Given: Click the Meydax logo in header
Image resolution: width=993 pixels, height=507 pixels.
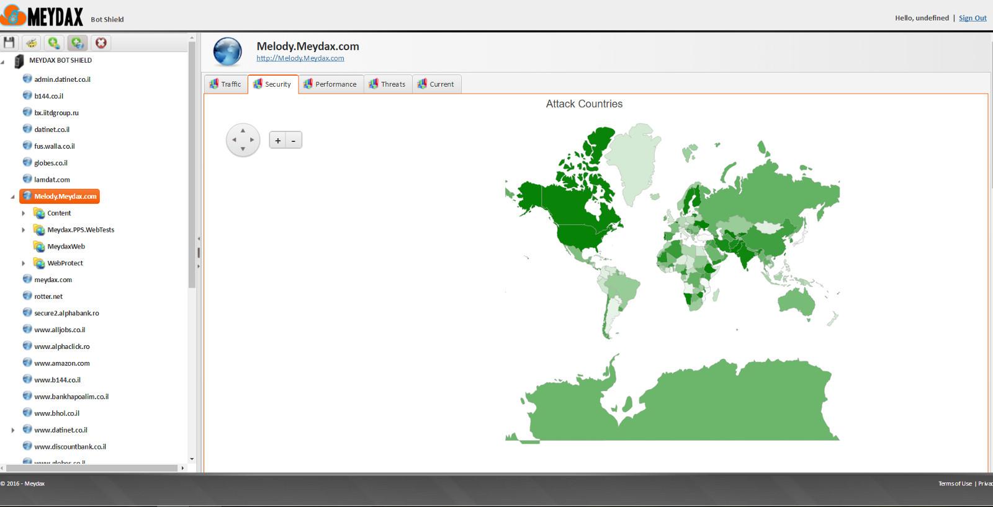Looking at the screenshot, I should pos(42,15).
